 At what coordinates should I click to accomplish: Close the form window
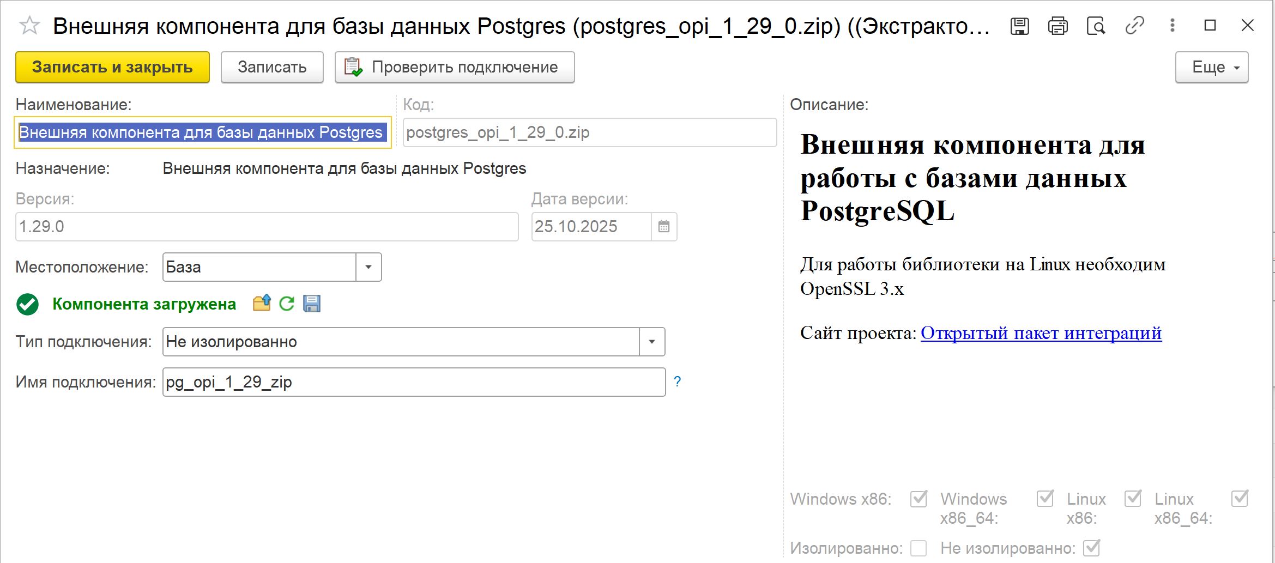click(1248, 26)
